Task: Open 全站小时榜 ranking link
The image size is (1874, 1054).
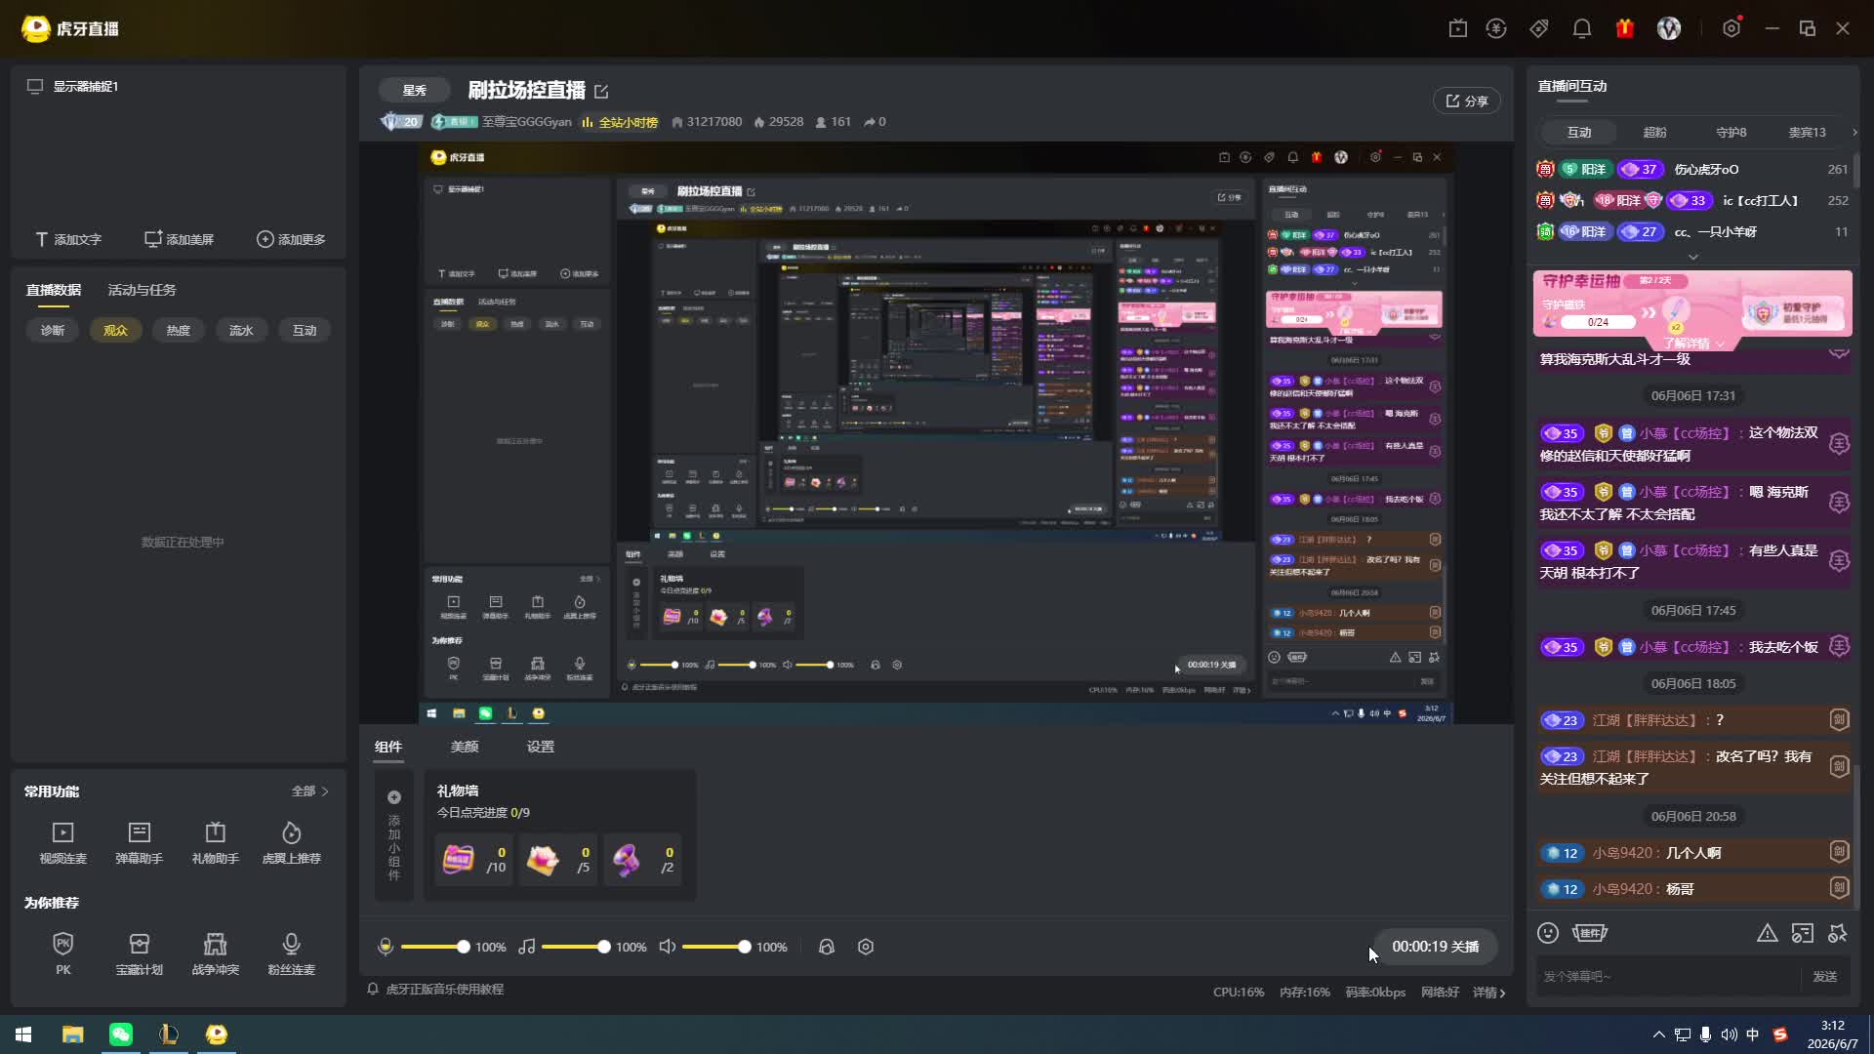Action: click(620, 122)
